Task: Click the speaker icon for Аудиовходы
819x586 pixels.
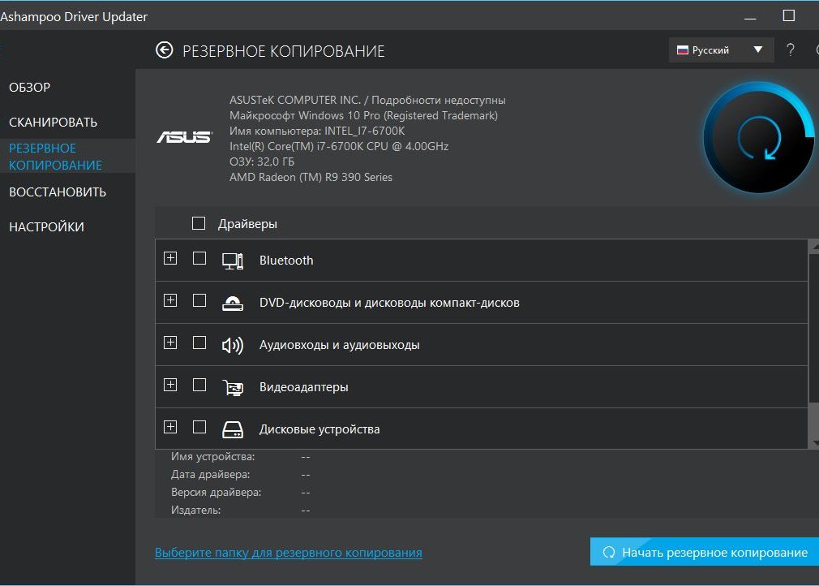Action: [x=233, y=345]
